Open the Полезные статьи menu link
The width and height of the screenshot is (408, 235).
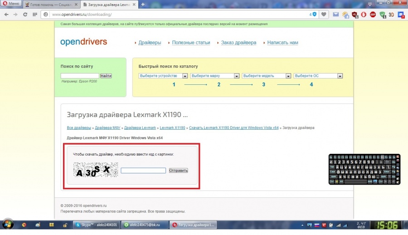pos(191,43)
